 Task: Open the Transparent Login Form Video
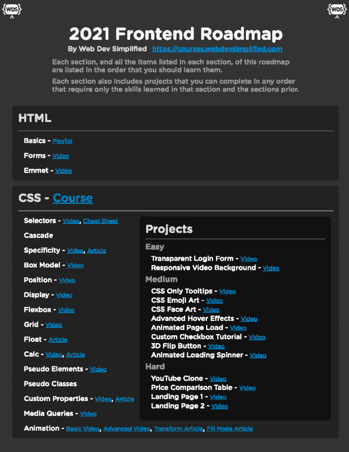click(249, 259)
